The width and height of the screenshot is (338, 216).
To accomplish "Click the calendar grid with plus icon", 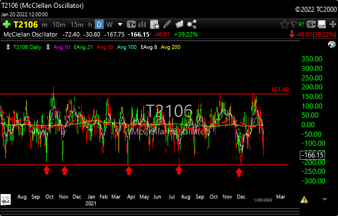I will click(155, 24).
